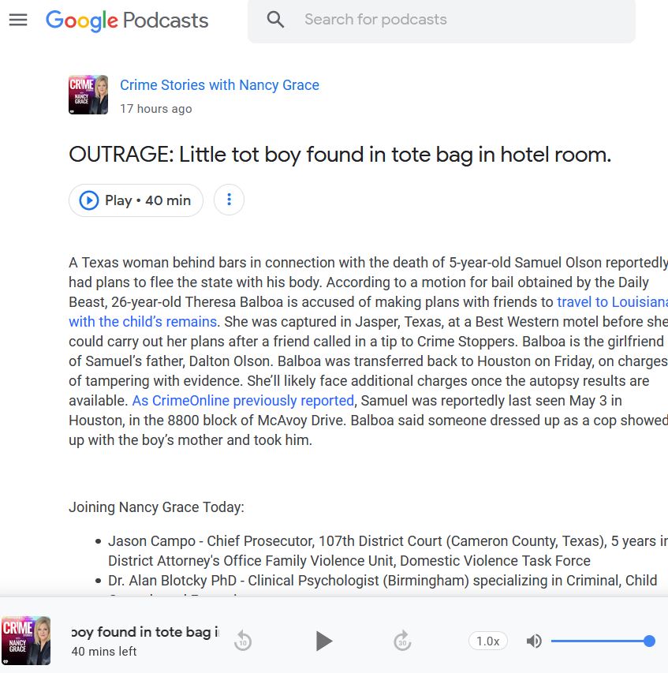Open the hamburger main menu

coord(18,20)
